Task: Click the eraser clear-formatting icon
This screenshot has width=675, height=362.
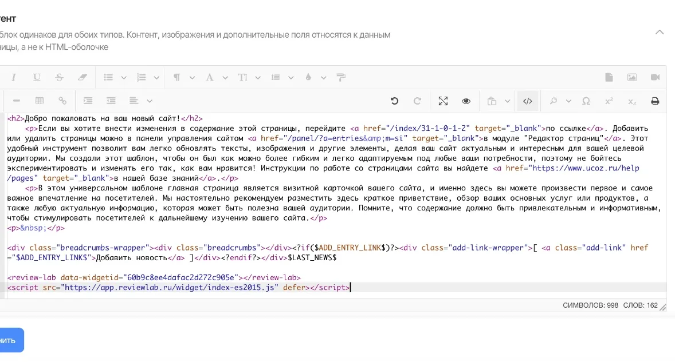Action: click(82, 77)
